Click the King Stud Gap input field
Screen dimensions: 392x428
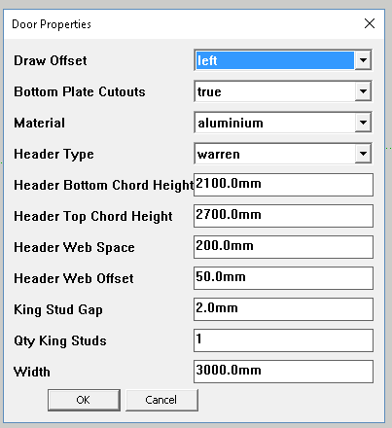coord(283,309)
